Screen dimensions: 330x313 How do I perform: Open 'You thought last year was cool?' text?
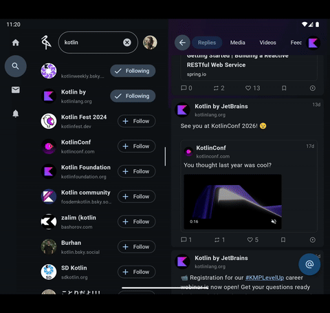click(x=228, y=165)
